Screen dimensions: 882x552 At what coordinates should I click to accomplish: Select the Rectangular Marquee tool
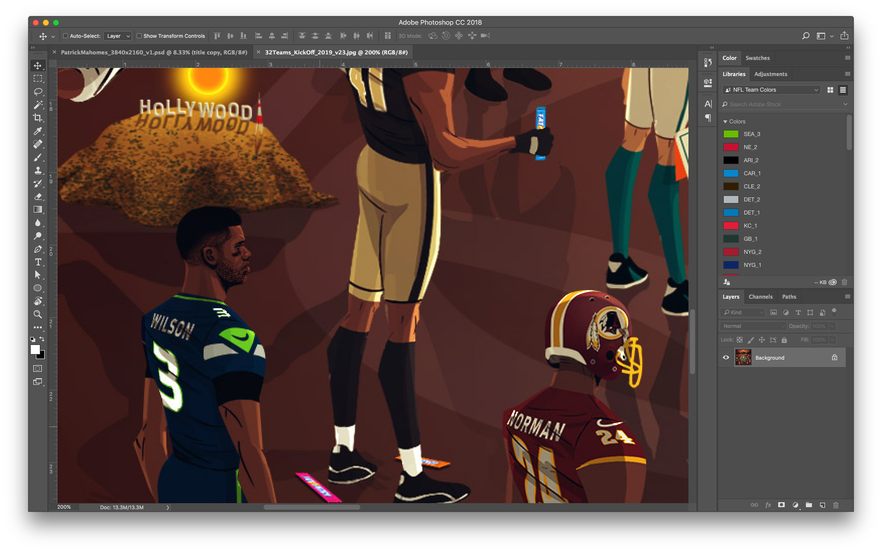coord(38,79)
